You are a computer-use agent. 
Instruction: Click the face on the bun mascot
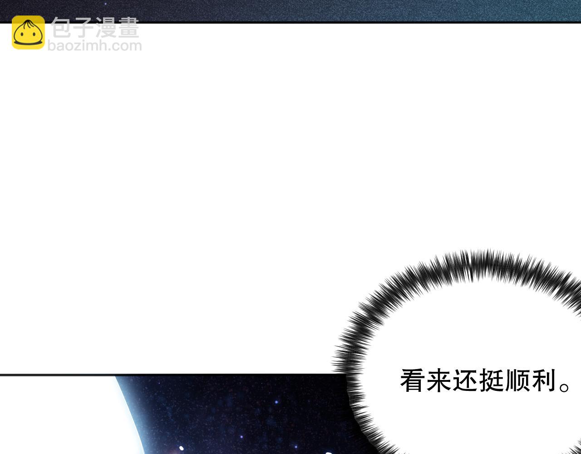[28, 35]
